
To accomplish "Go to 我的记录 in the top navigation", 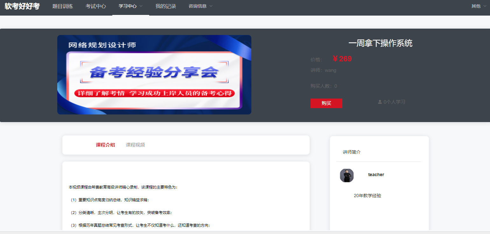I will (166, 6).
